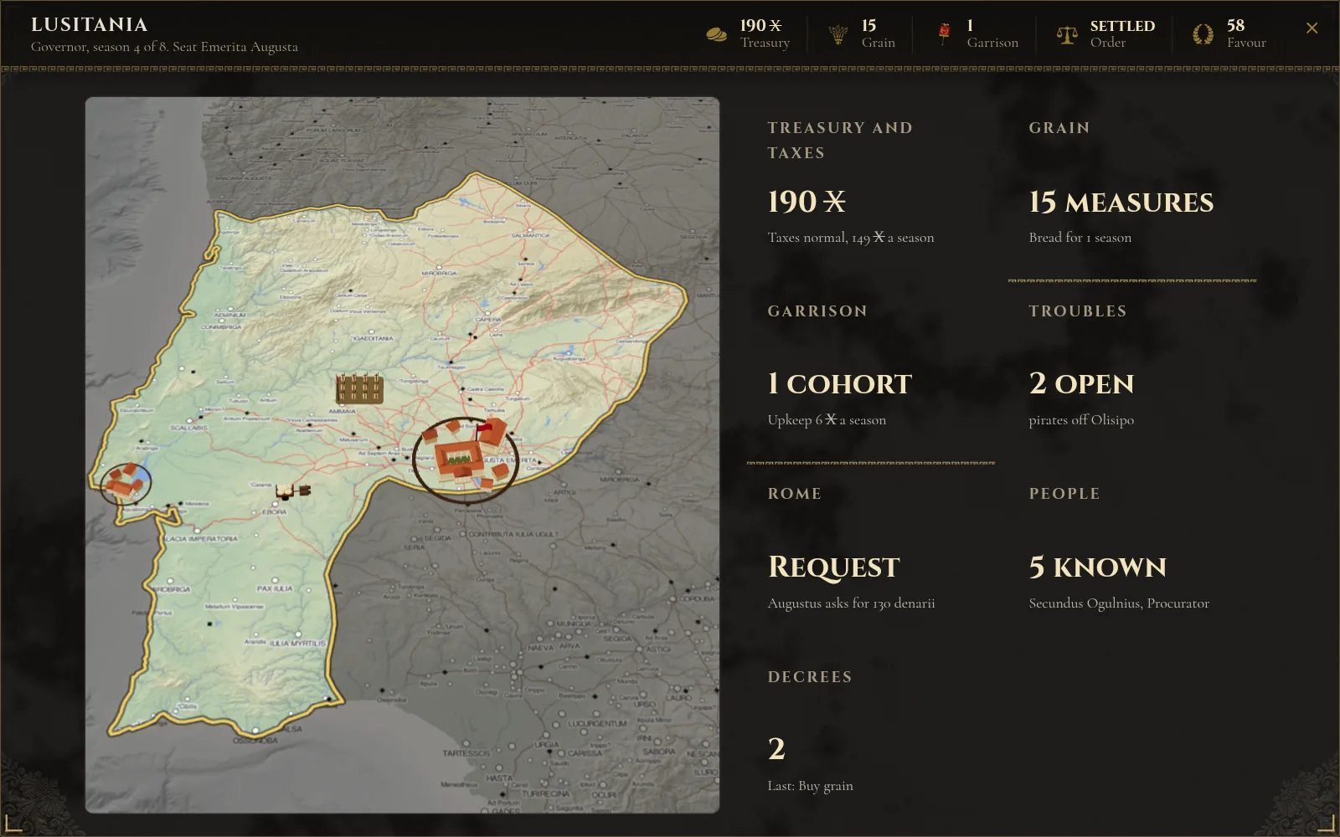Open the Decrees section
This screenshot has height=837, width=1340.
tap(871, 738)
